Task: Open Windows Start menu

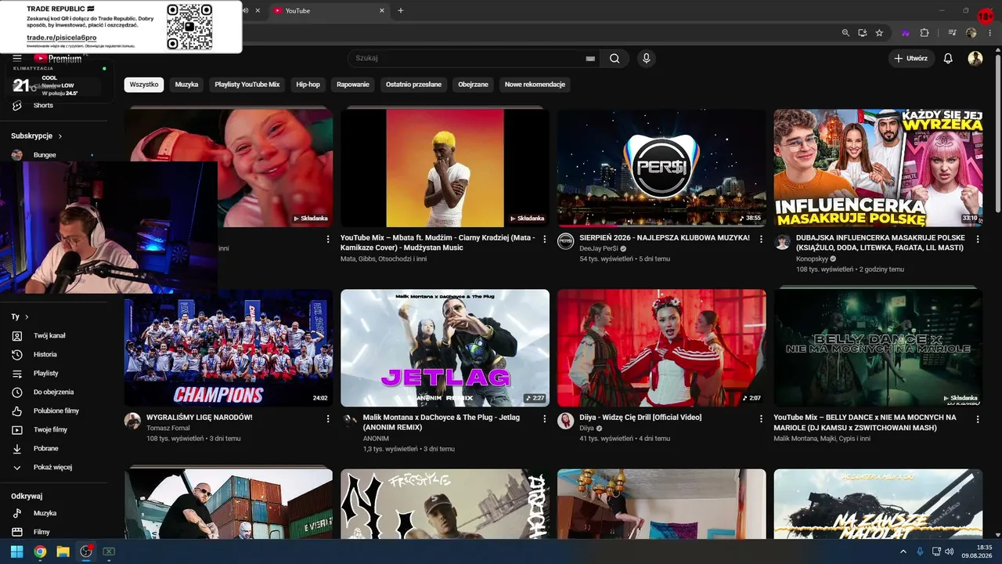Action: click(16, 551)
